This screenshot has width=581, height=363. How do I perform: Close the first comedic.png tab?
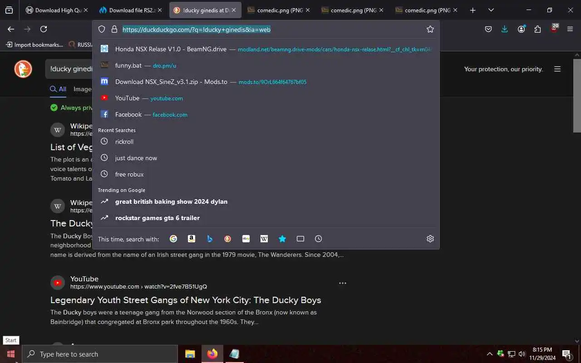[308, 10]
